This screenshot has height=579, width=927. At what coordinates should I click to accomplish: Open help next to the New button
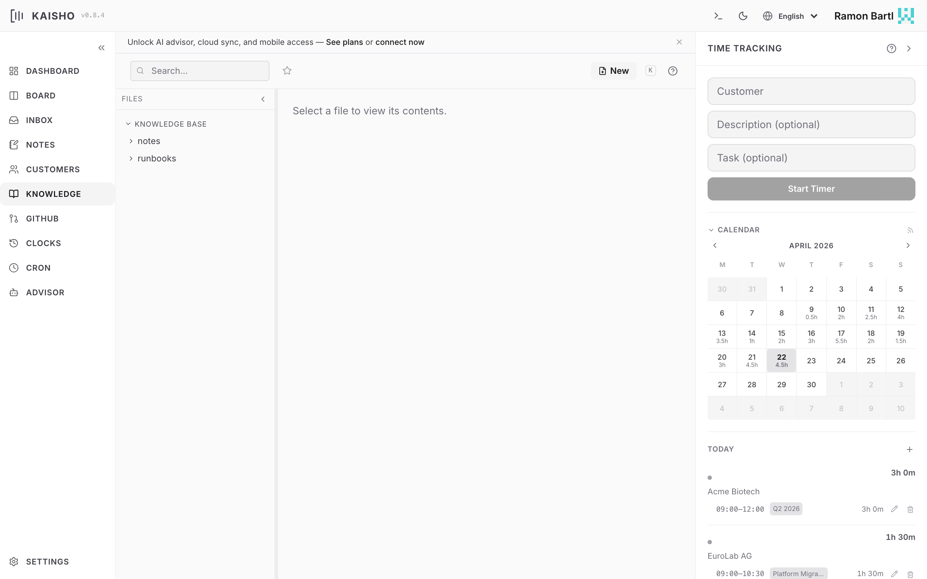[673, 71]
